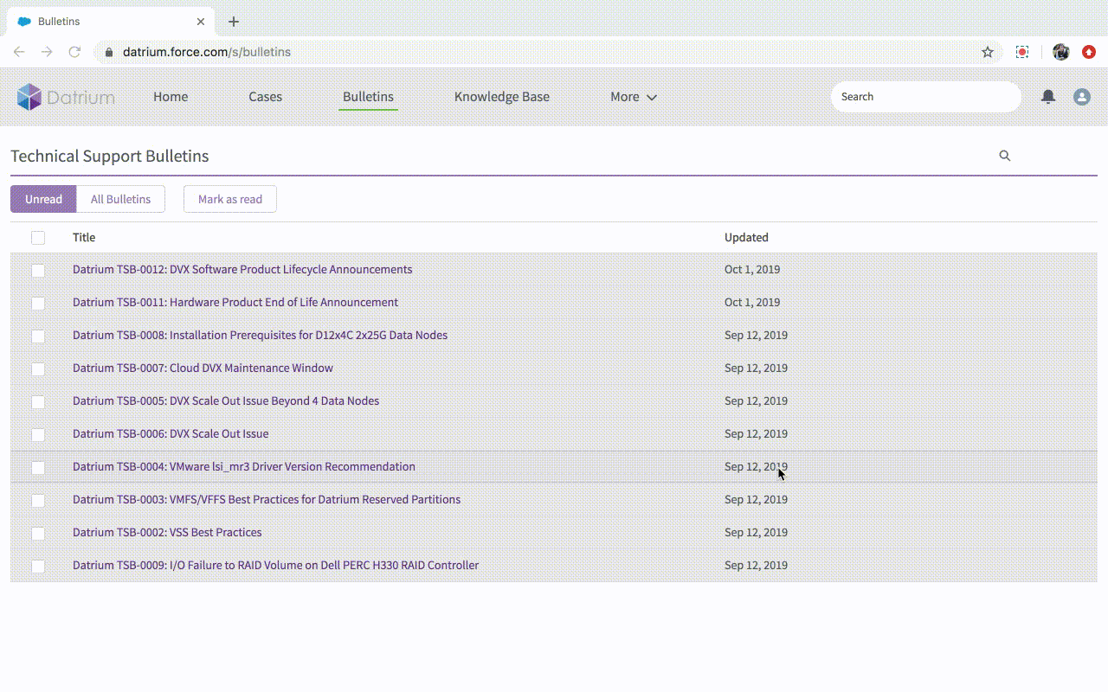Open TSB-0008 Installation Prerequisites bulletin
1108x692 pixels.
pos(260,335)
